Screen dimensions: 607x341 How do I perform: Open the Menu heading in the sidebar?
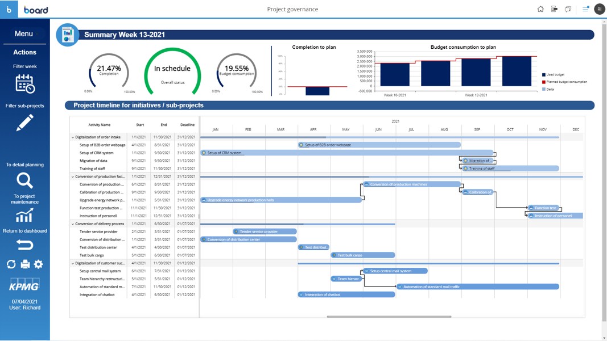pyautogui.click(x=24, y=33)
